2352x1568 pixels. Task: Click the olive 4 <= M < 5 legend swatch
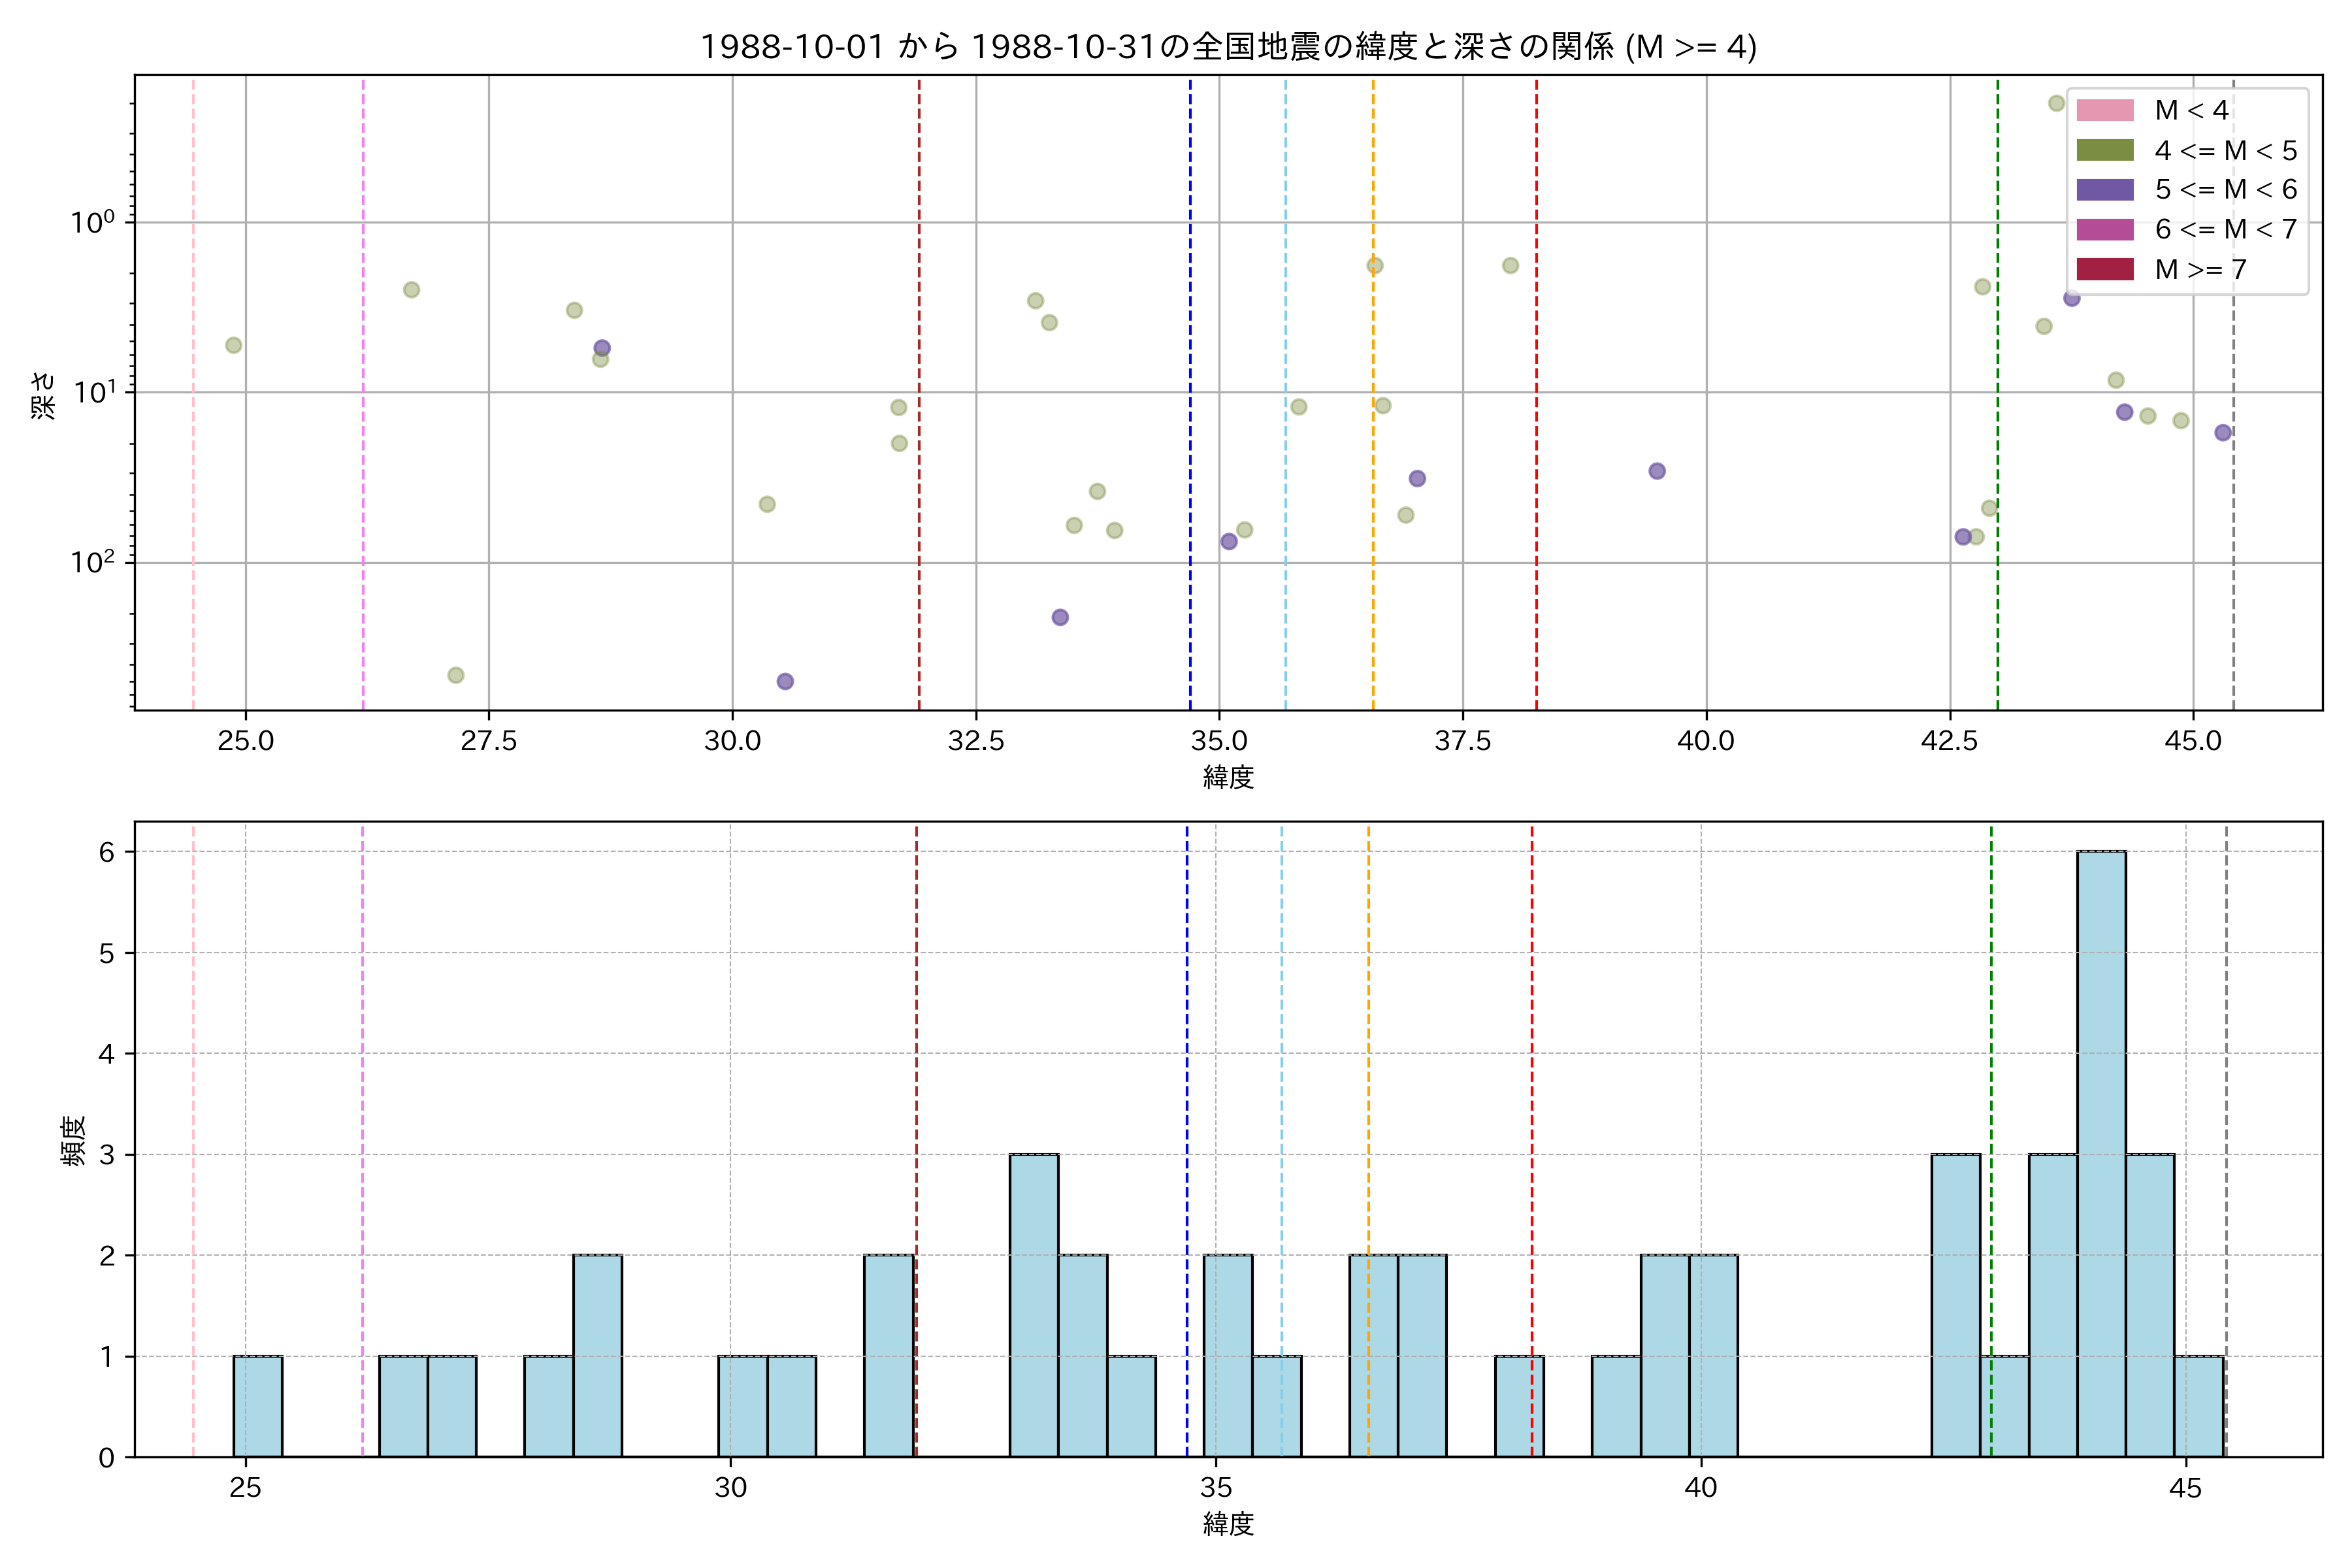point(2104,150)
